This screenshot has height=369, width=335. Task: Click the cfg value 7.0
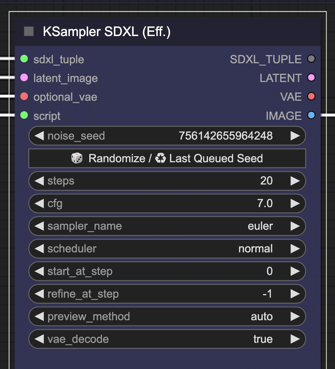click(x=265, y=204)
